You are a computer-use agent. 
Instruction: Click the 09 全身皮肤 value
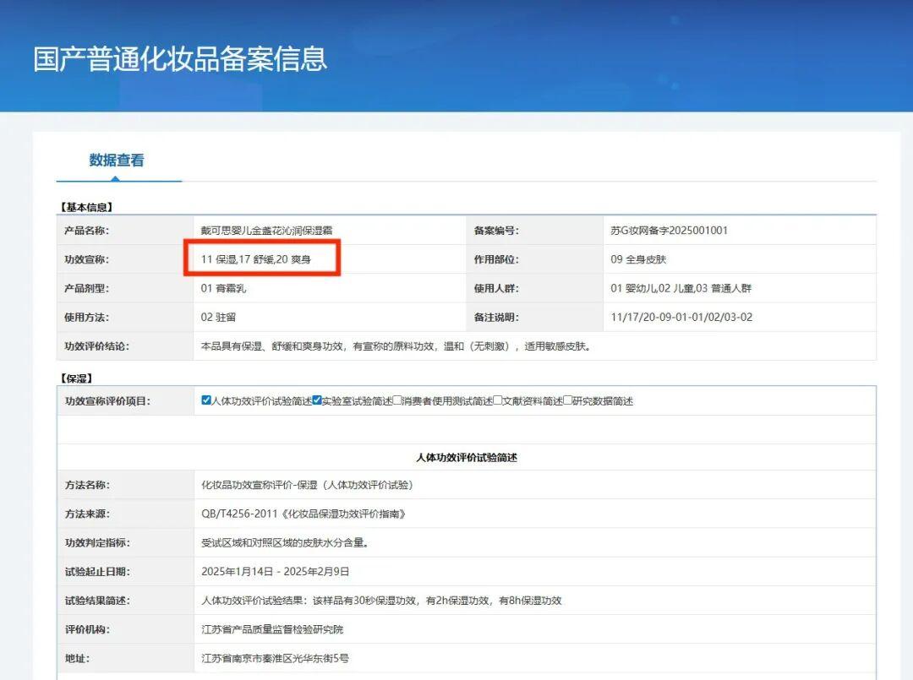(638, 259)
